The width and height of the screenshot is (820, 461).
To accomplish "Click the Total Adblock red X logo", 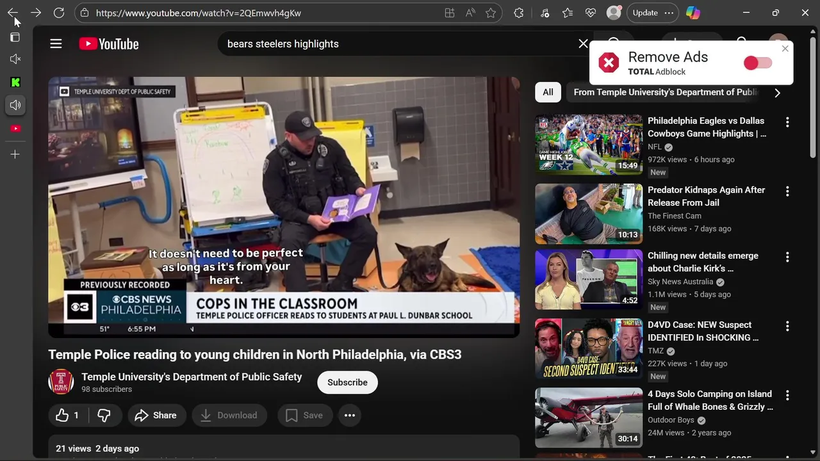I will (x=609, y=63).
